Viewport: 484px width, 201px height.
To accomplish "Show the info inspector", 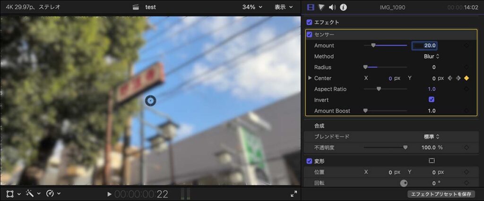I will (x=344, y=7).
